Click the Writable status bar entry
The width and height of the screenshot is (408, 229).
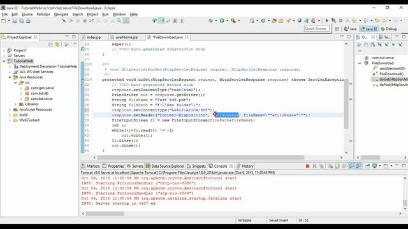click(x=245, y=220)
